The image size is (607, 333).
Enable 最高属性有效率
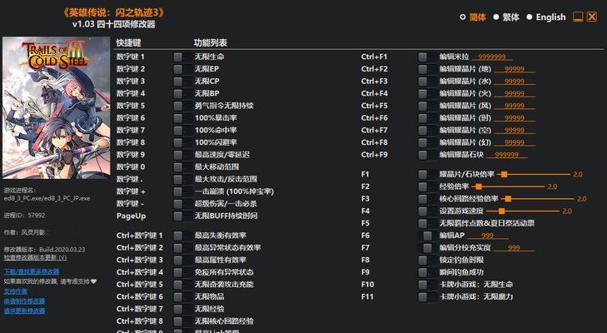pyautogui.click(x=182, y=260)
